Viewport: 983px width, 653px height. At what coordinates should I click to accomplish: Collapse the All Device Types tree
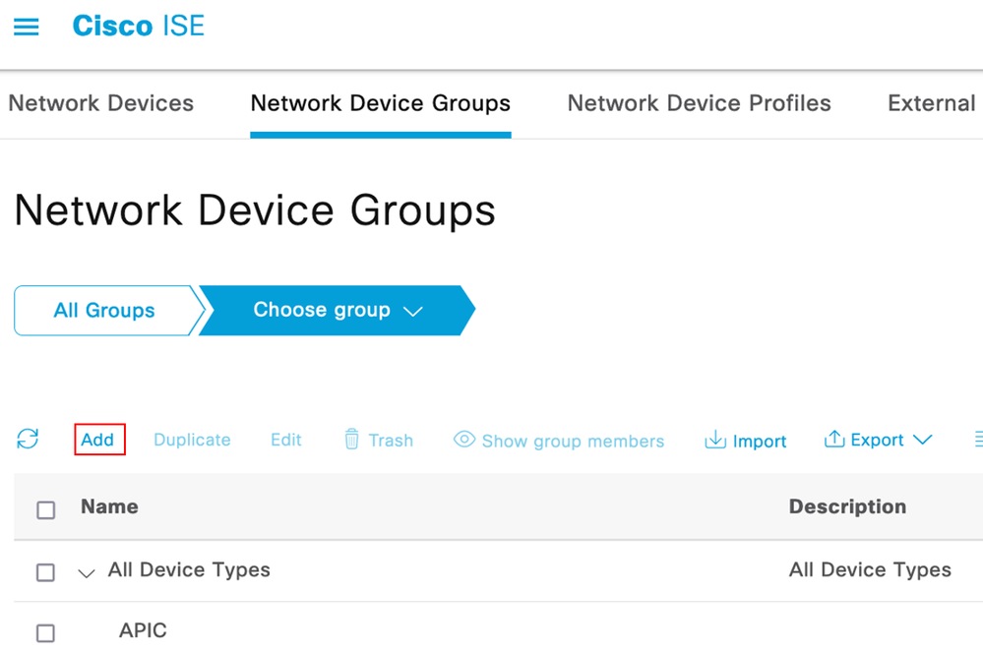pos(87,572)
